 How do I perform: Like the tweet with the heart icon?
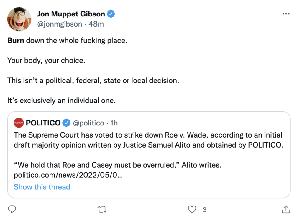(x=192, y=209)
